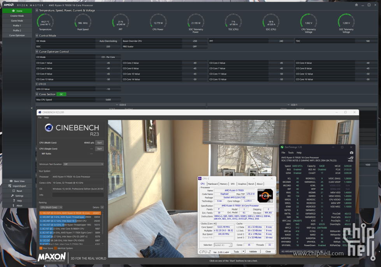381x267 pixels.
Task: Collapse the Temperature, Speed, Power section
Action: (37, 10)
